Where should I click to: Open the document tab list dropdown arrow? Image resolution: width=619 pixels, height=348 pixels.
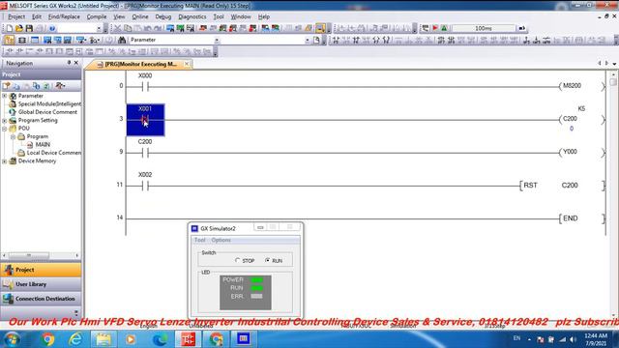click(x=614, y=63)
